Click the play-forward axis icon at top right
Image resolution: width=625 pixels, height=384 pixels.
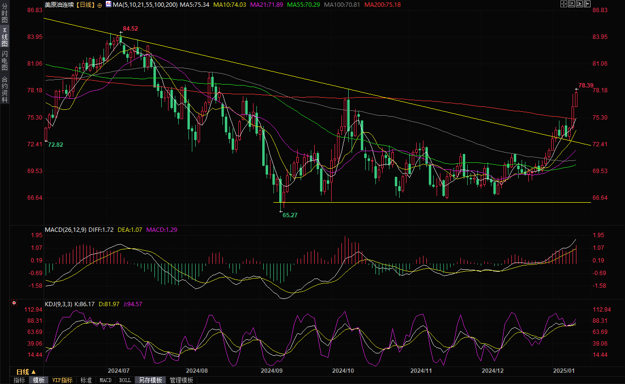pyautogui.click(x=579, y=4)
